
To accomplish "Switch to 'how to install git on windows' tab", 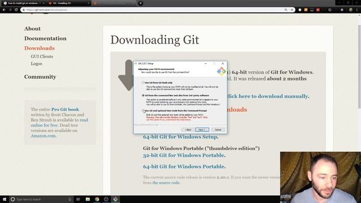I will pyautogui.click(x=23, y=3).
